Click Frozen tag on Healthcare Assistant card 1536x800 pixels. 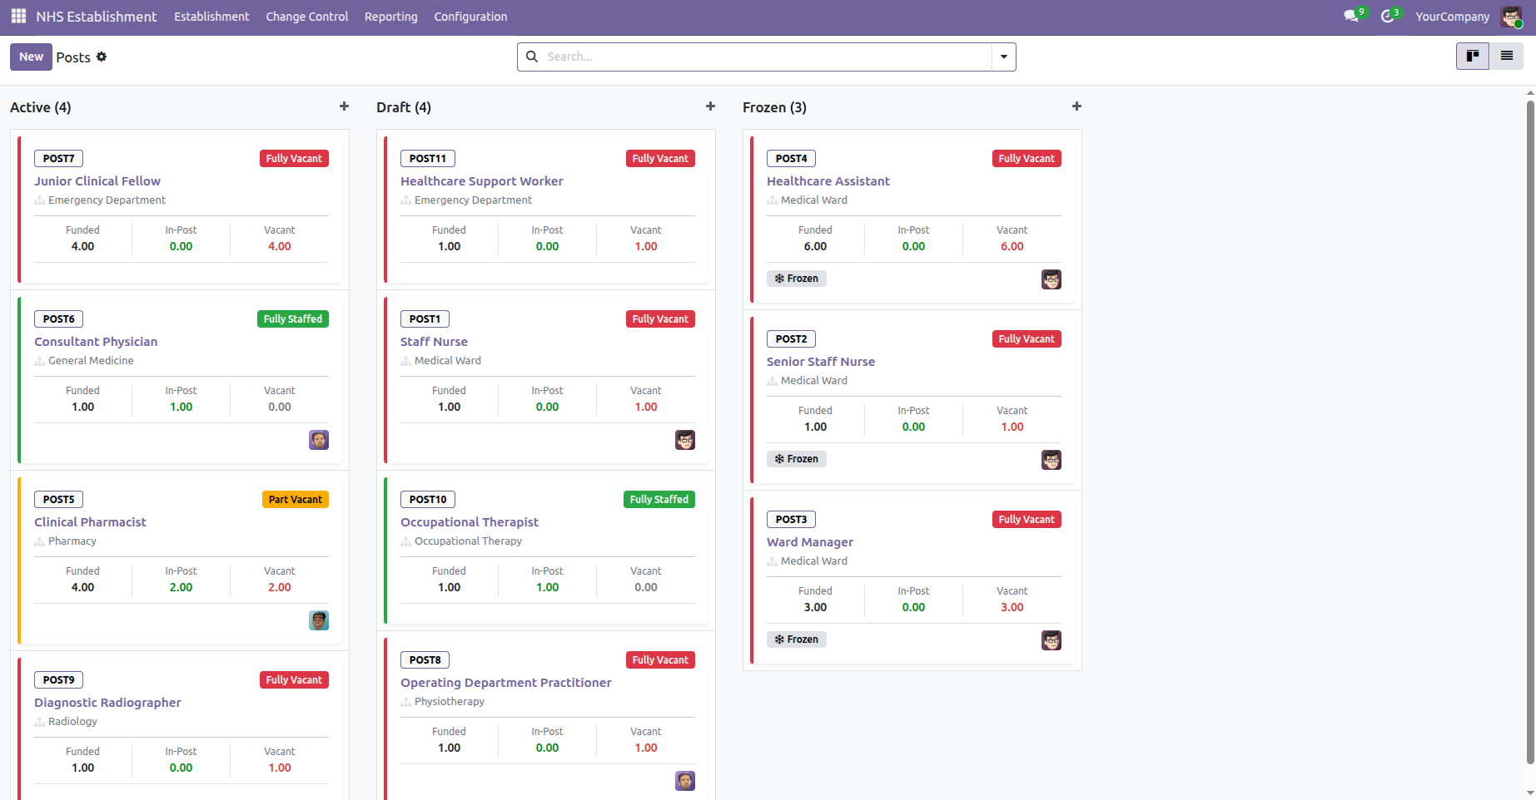[x=797, y=279]
